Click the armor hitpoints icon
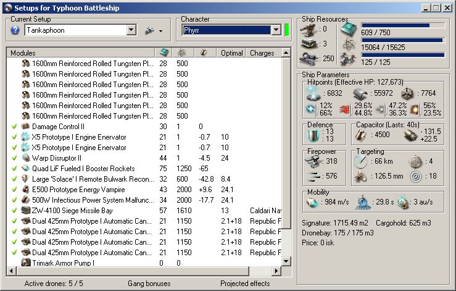The height and width of the screenshot is (291, 456). pyautogui.click(x=362, y=93)
